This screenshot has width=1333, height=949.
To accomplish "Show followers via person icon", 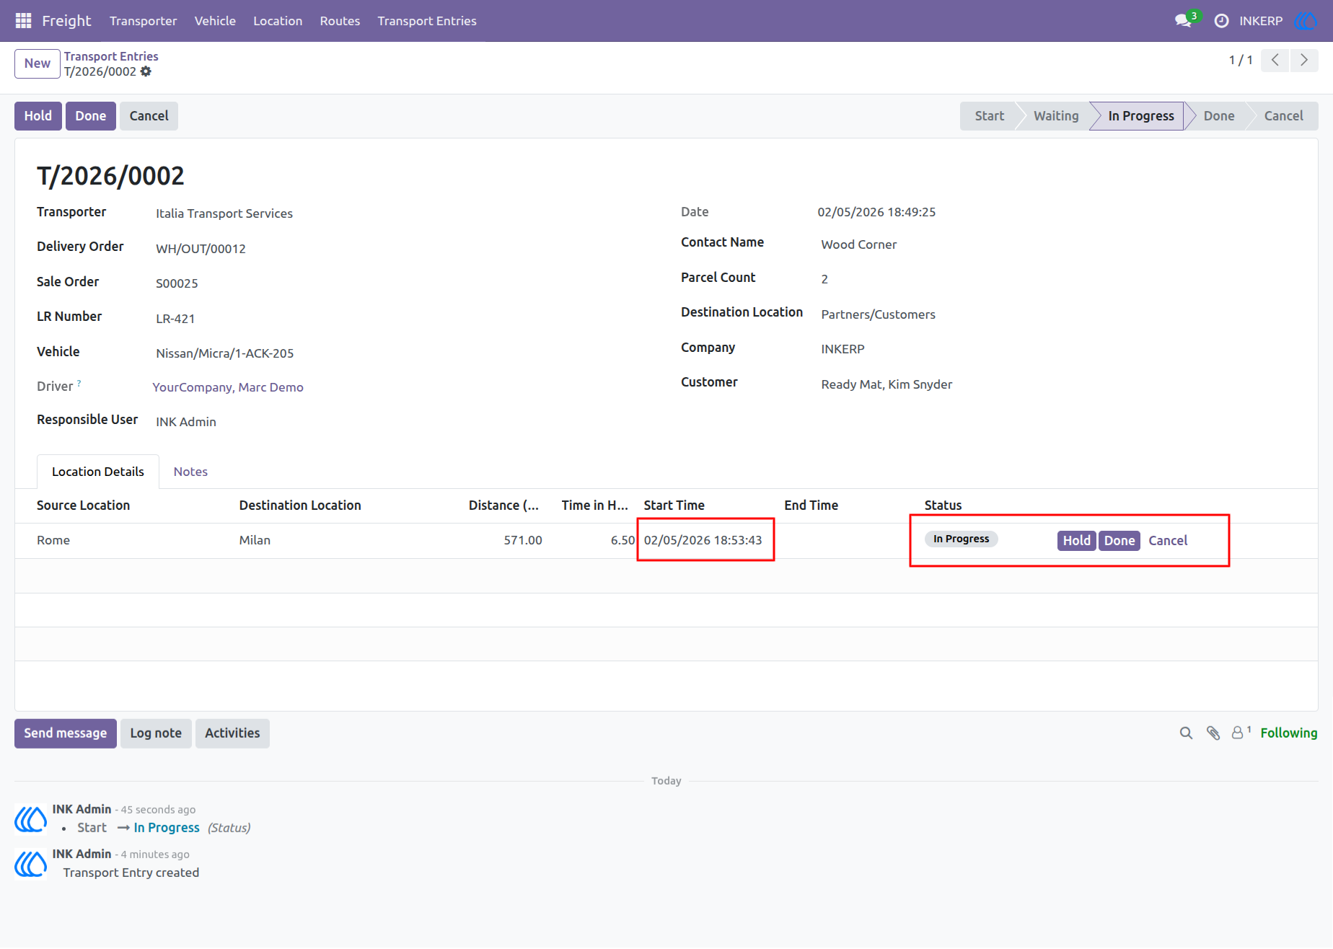I will [x=1241, y=733].
